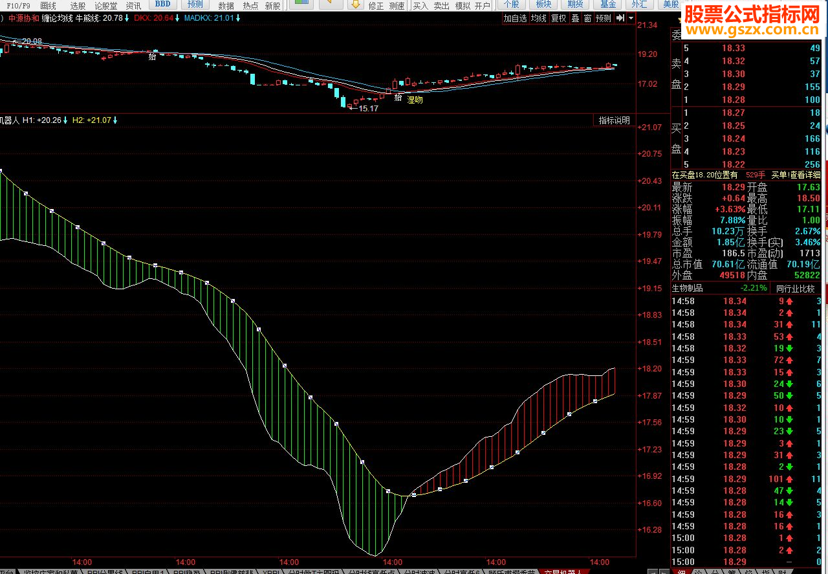Open the 预测 button in top toolbar
The image size is (828, 574).
(x=195, y=5)
